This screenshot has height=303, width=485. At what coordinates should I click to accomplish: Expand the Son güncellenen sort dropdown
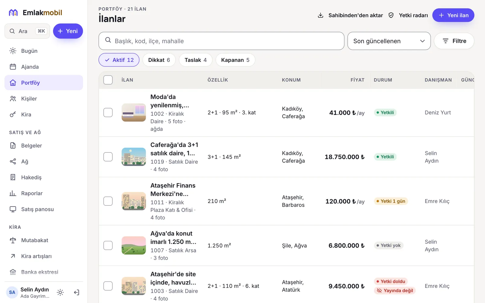tap(389, 41)
